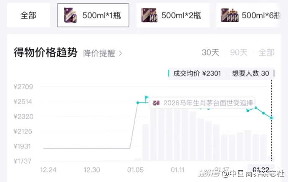Click the 成交均价 ¥2301 indicator

[197, 73]
